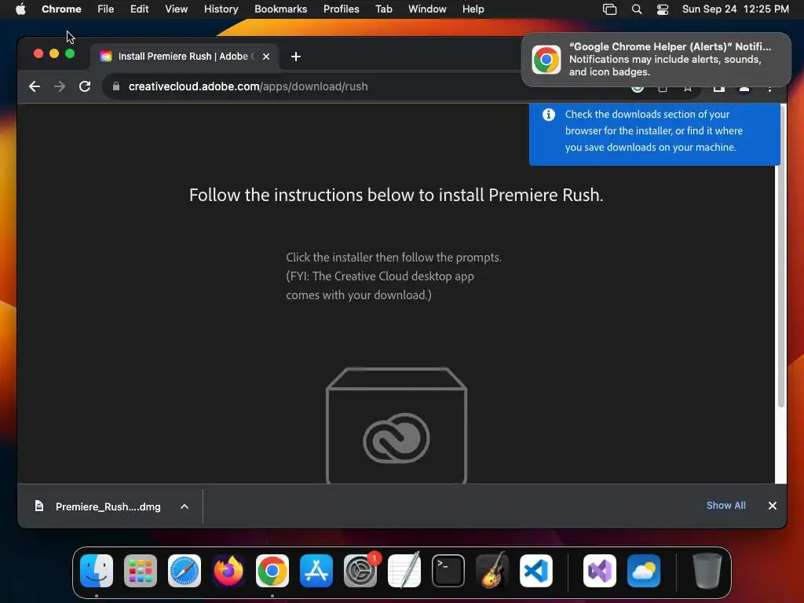804x603 pixels.
Task: Open the Tab menu
Action: [x=383, y=9]
